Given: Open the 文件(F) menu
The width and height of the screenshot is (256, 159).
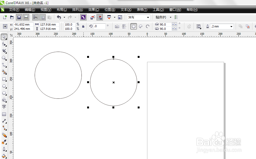Looking at the screenshot, I should tap(14, 10).
